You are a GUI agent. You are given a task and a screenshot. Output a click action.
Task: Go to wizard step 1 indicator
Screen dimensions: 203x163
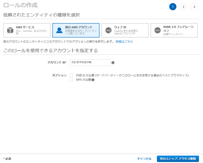point(173,7)
